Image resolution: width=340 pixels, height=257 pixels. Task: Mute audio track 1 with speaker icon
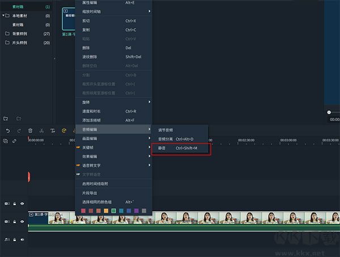click(x=22, y=239)
